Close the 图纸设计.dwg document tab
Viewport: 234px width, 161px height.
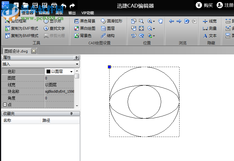point(34,51)
